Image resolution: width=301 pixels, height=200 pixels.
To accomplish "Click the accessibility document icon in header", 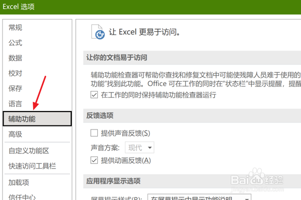I will (98, 32).
